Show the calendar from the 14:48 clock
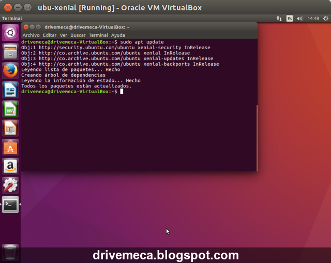331x263 pixels. (313, 18)
